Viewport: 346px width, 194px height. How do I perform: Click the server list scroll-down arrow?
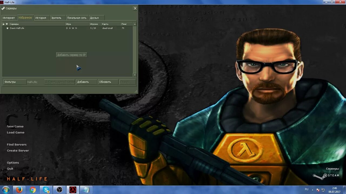click(135, 75)
